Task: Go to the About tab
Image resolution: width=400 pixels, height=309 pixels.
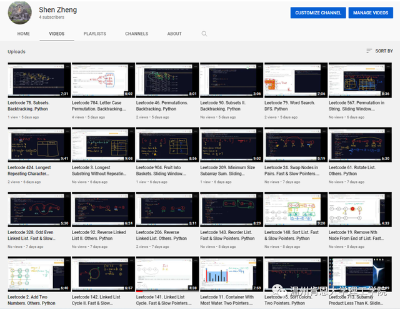Action: [x=174, y=34]
